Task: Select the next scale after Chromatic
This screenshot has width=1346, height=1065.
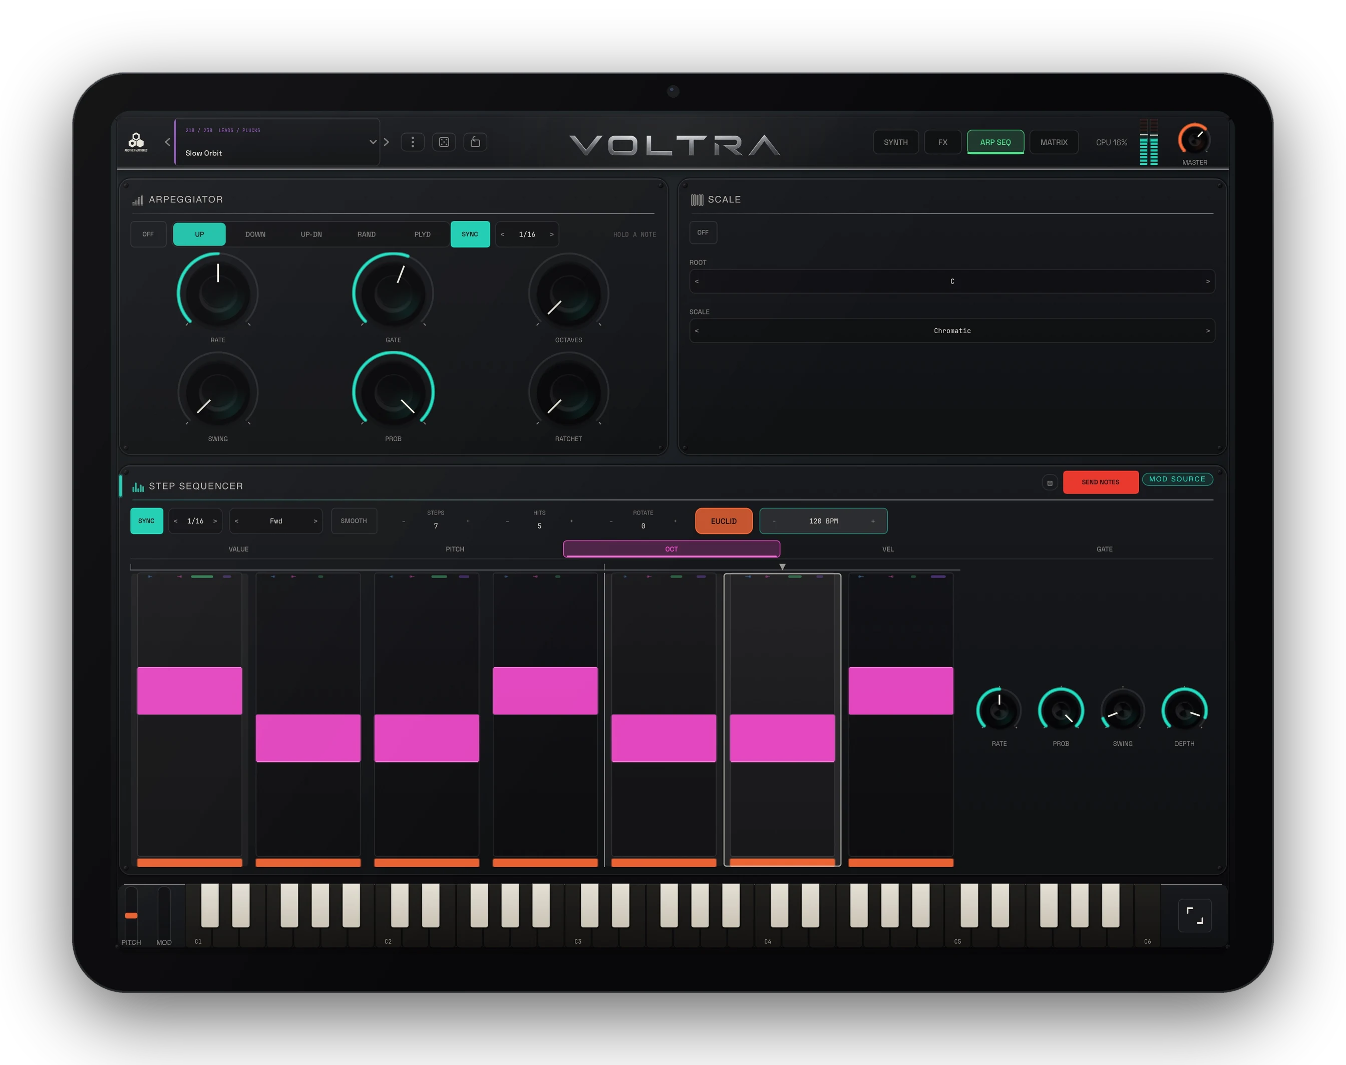Action: pyautogui.click(x=1208, y=331)
